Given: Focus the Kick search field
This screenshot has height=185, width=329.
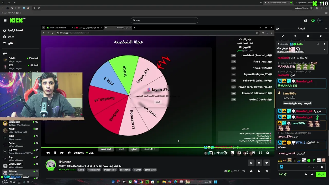Looking at the screenshot, I should [x=164, y=20].
